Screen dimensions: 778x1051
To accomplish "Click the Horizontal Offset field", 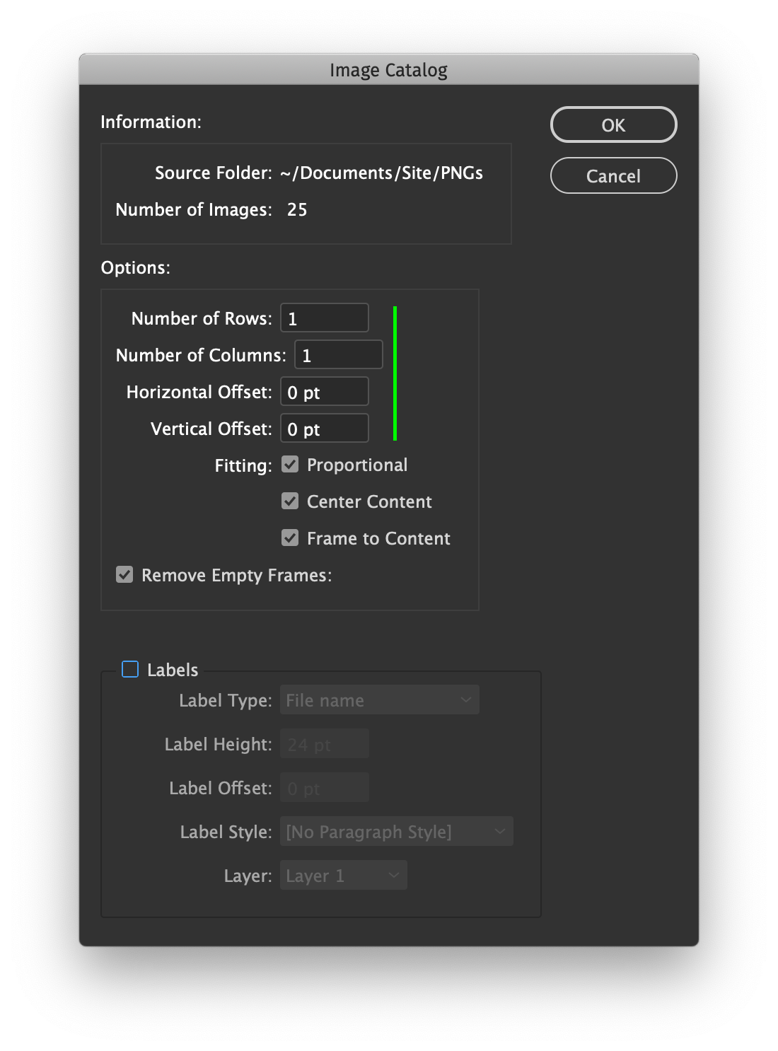I will 324,391.
